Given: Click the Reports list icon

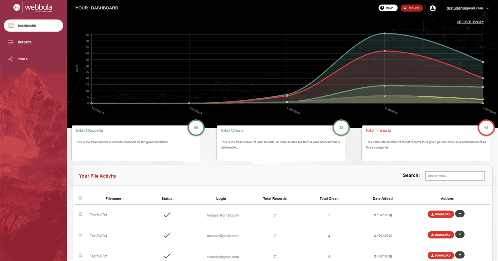Looking at the screenshot, I should coord(11,42).
